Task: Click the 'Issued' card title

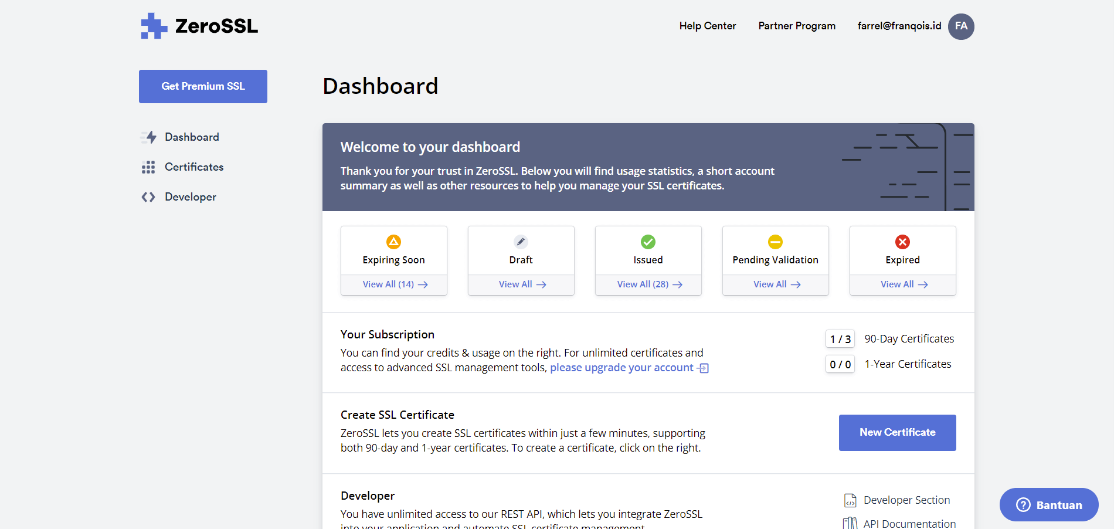Action: pos(648,260)
